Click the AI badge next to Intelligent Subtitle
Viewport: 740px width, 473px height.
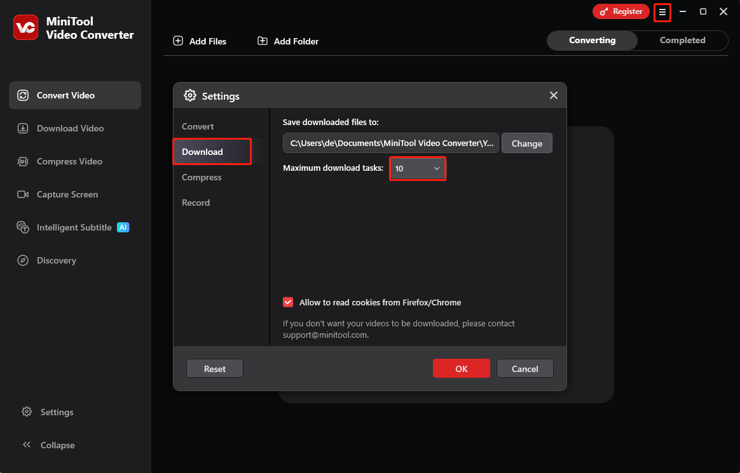(x=123, y=227)
